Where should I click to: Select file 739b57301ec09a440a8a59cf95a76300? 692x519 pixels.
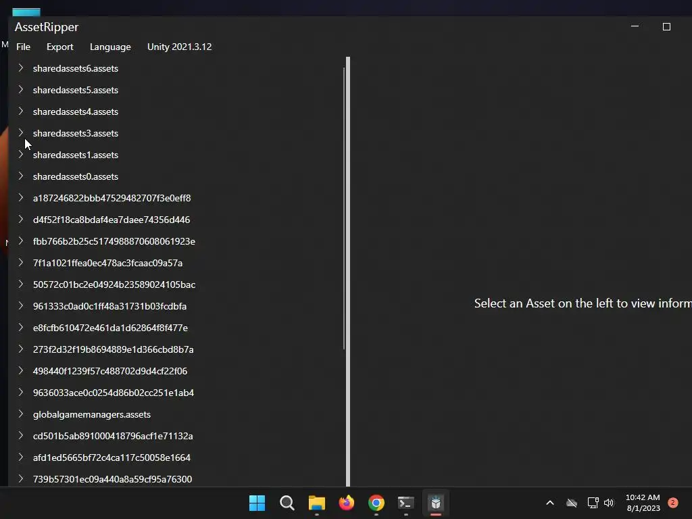tap(113, 479)
